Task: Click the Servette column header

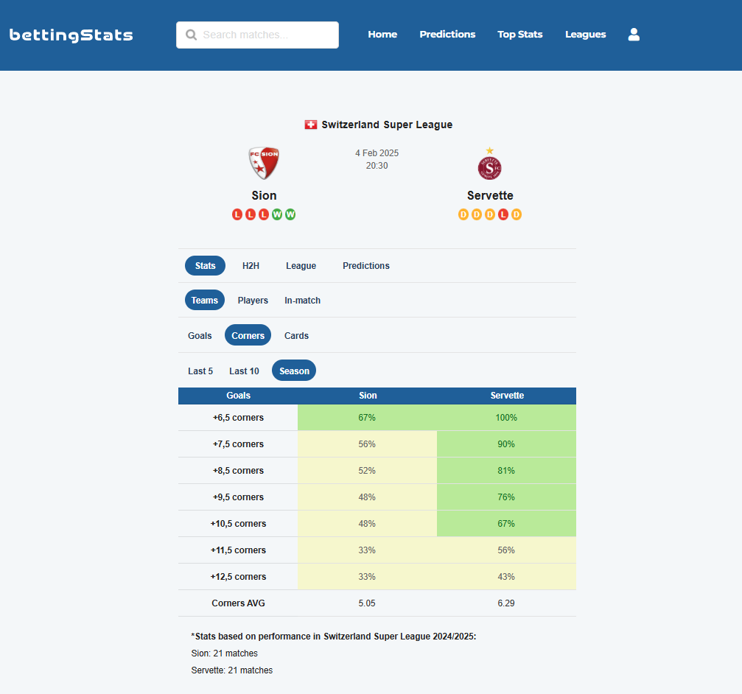Action: pos(507,396)
